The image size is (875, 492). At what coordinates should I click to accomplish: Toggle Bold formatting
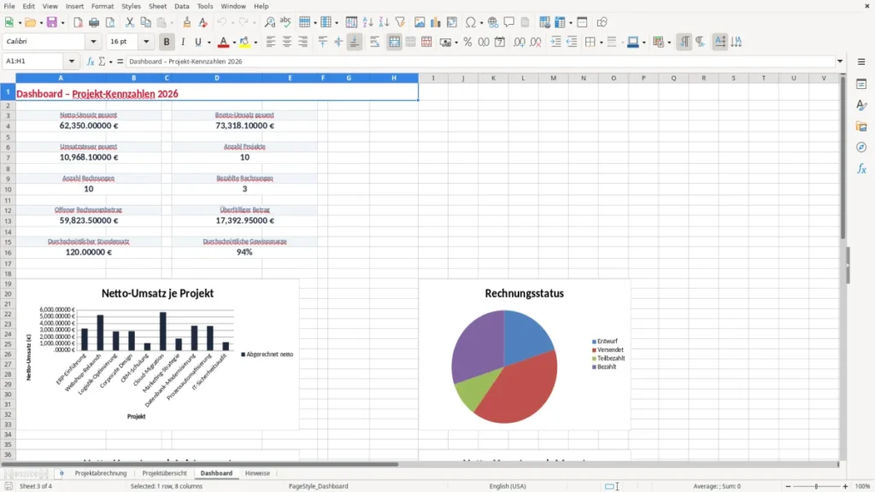click(x=167, y=42)
